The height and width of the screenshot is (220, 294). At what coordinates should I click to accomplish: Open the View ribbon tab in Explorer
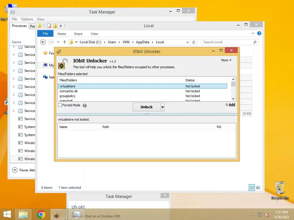tap(94, 34)
